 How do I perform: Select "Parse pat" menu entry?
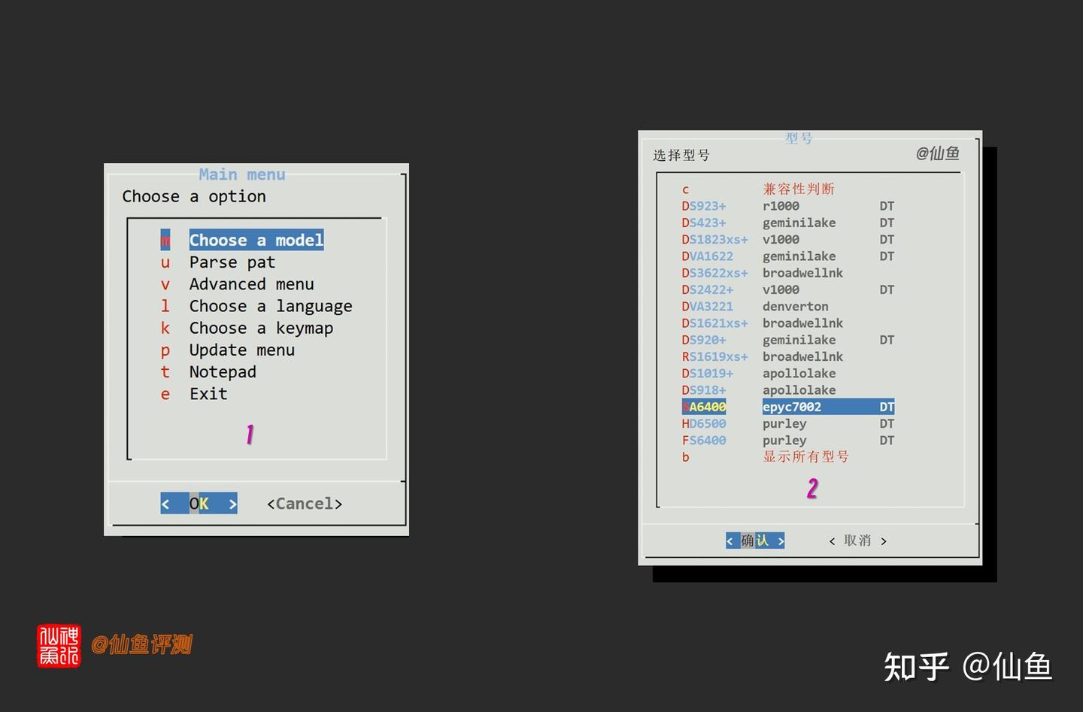(x=218, y=262)
